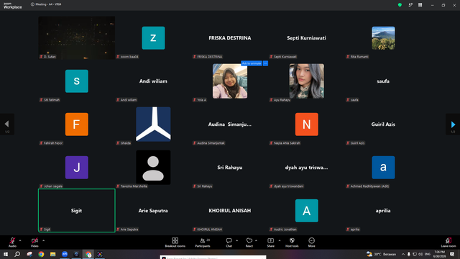Viewport: 460px width, 259px height.
Task: Click Audric Jonathan's teal A avatar
Action: point(307,211)
